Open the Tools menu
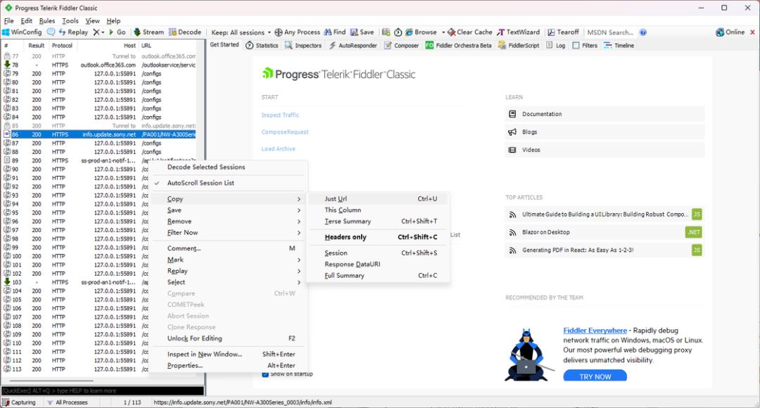The width and height of the screenshot is (760, 408). pos(70,21)
